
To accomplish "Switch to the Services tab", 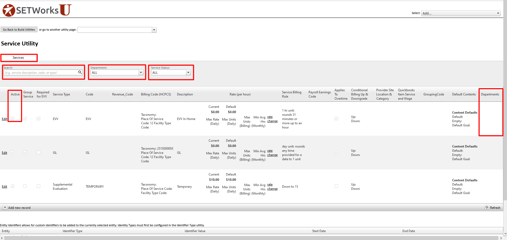I will (18, 58).
